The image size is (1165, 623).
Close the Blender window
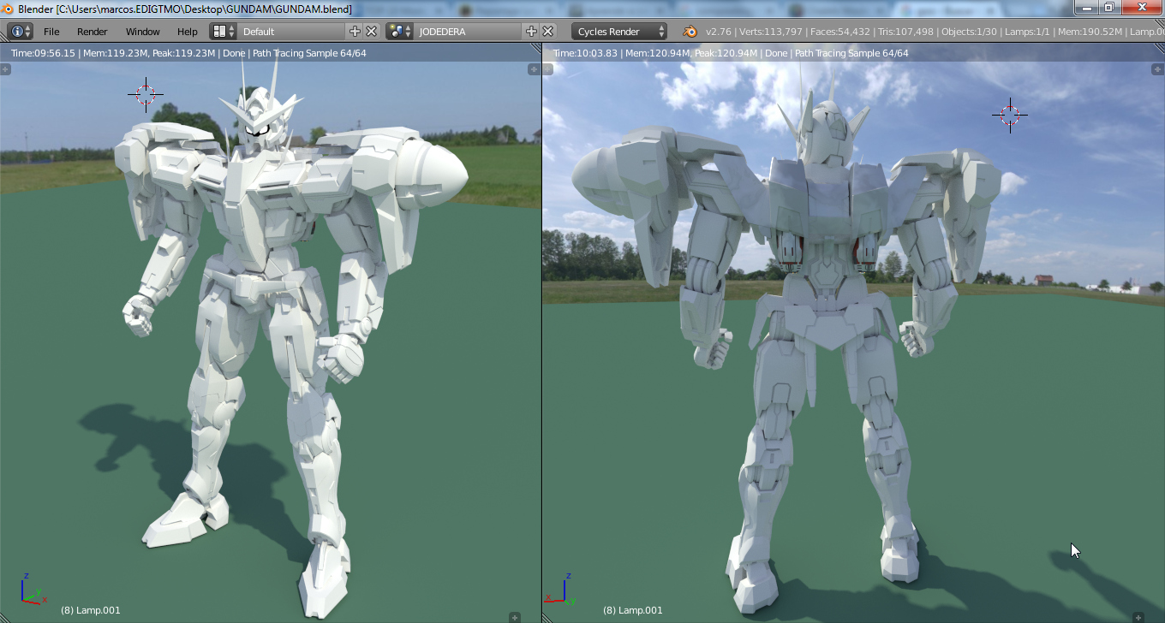pos(1140,8)
